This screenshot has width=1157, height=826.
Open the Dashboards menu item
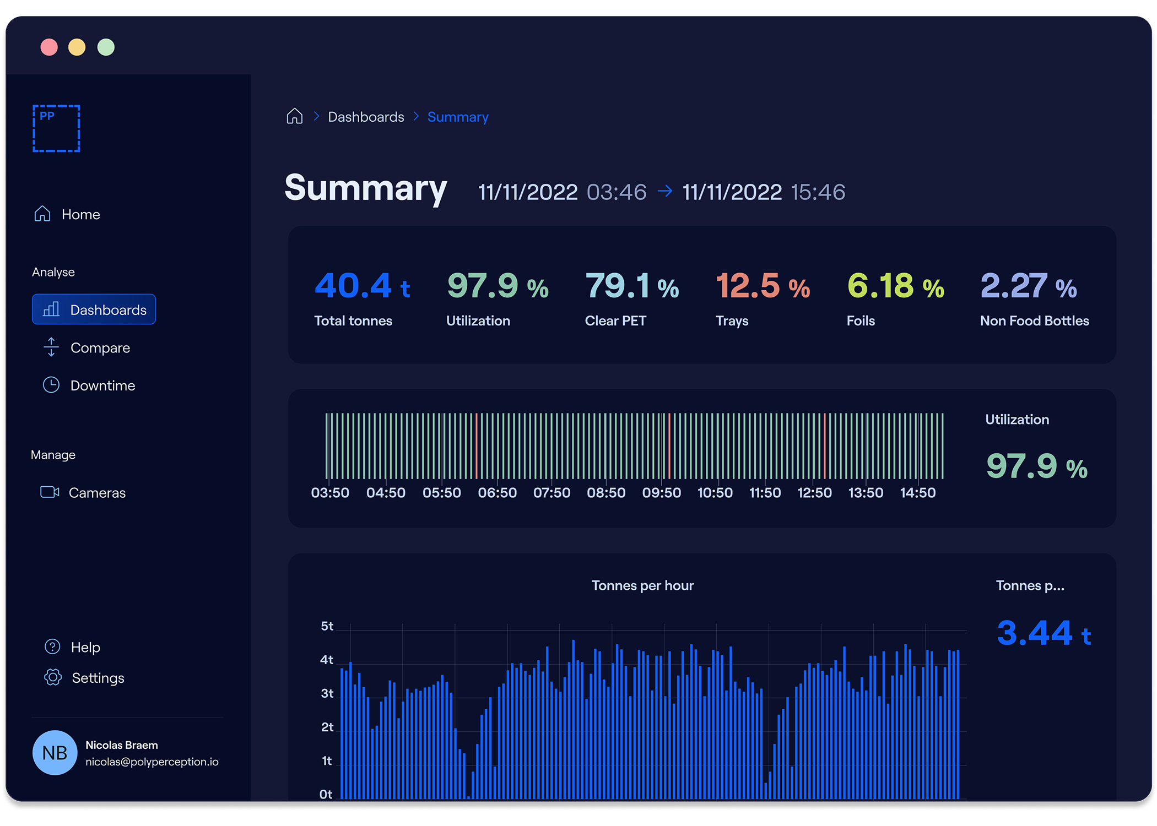(x=94, y=309)
